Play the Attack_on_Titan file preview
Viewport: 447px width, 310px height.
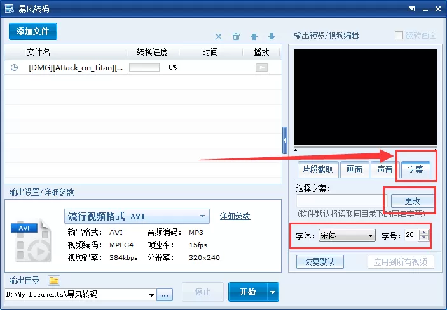tap(261, 68)
